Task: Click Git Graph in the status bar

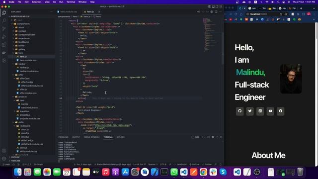Action: [38, 165]
